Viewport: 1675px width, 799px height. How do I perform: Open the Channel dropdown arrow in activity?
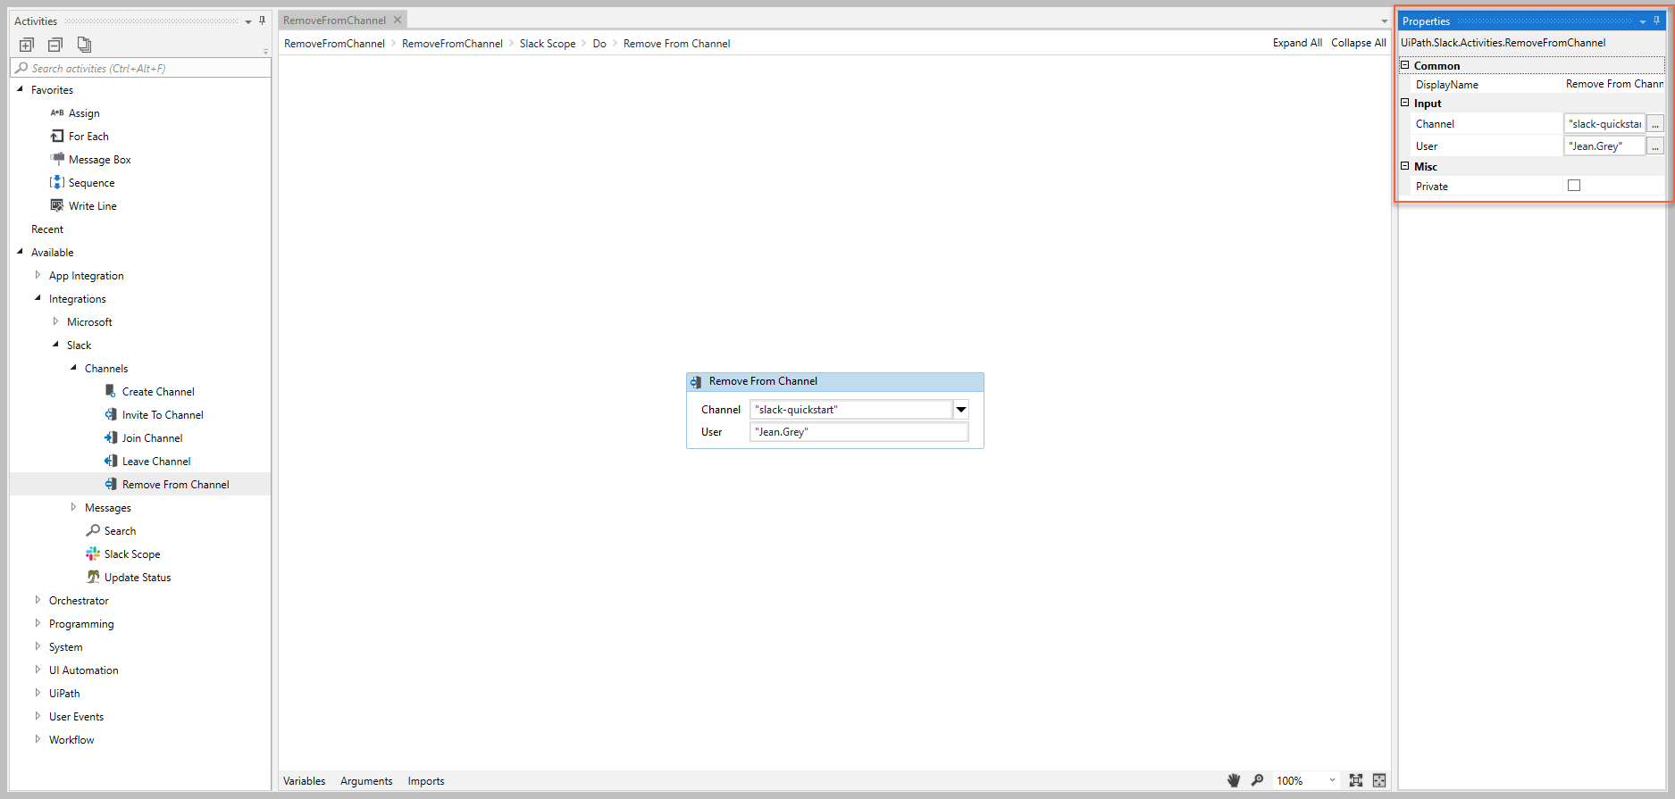click(961, 410)
